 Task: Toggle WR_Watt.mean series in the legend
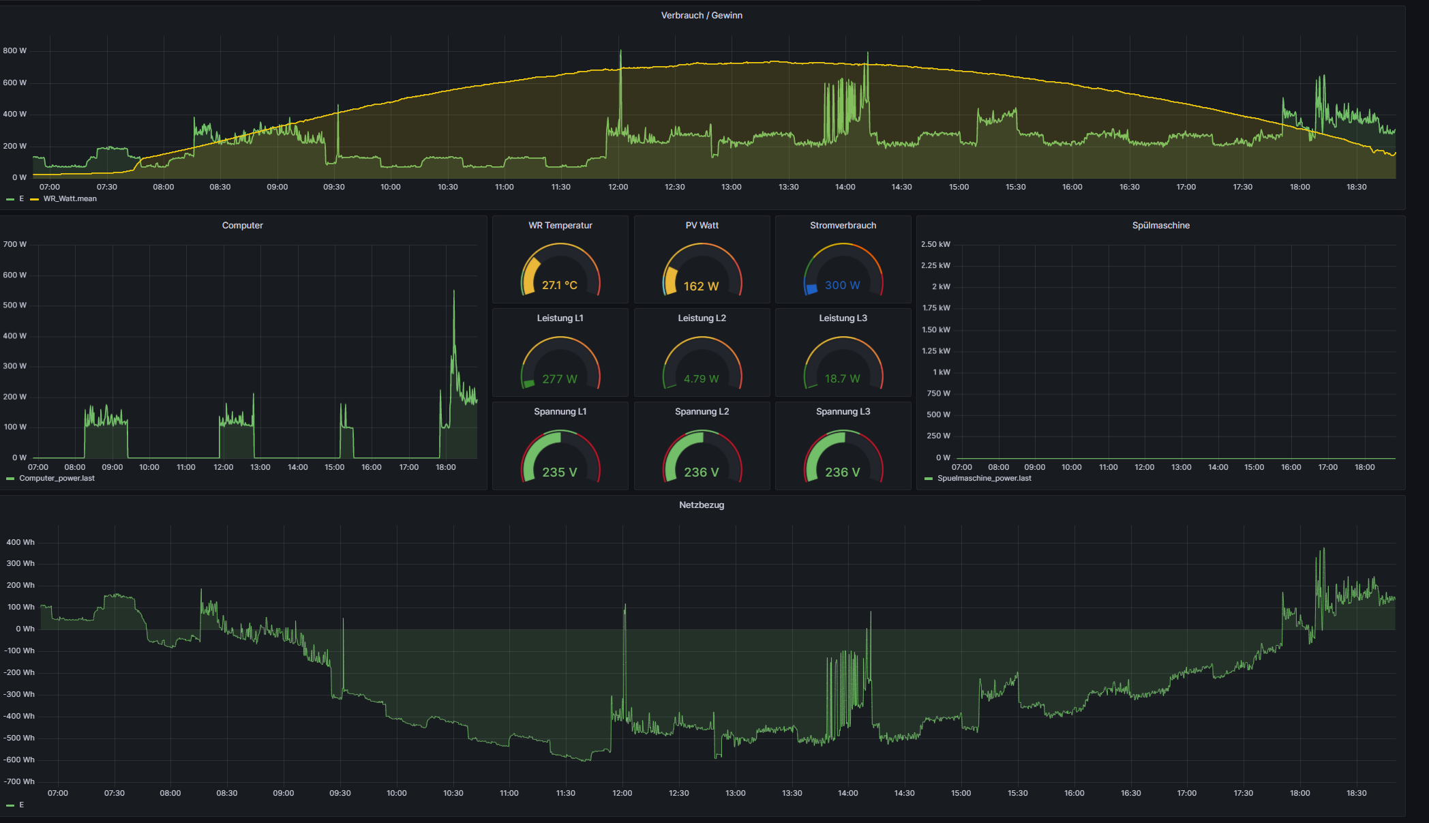click(70, 198)
